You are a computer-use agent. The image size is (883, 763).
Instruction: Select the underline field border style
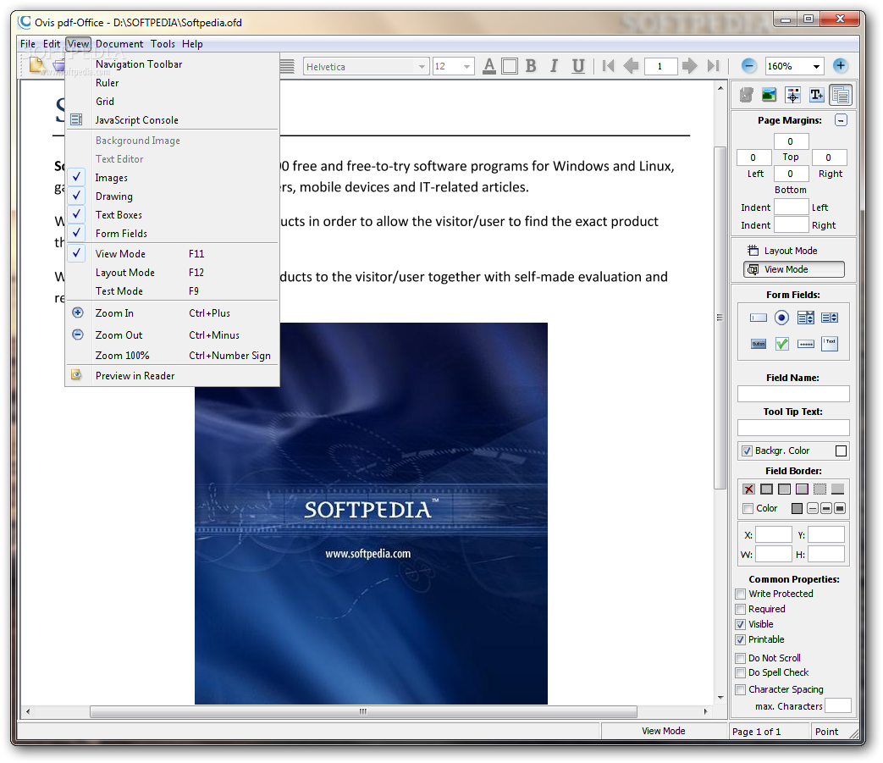click(x=838, y=489)
